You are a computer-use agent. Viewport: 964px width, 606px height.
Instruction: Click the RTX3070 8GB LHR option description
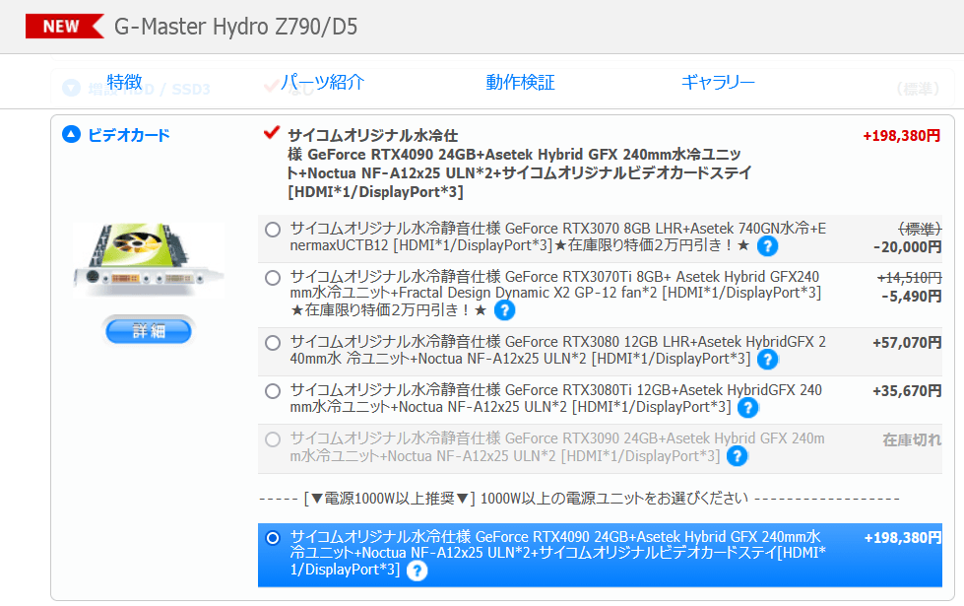click(557, 236)
